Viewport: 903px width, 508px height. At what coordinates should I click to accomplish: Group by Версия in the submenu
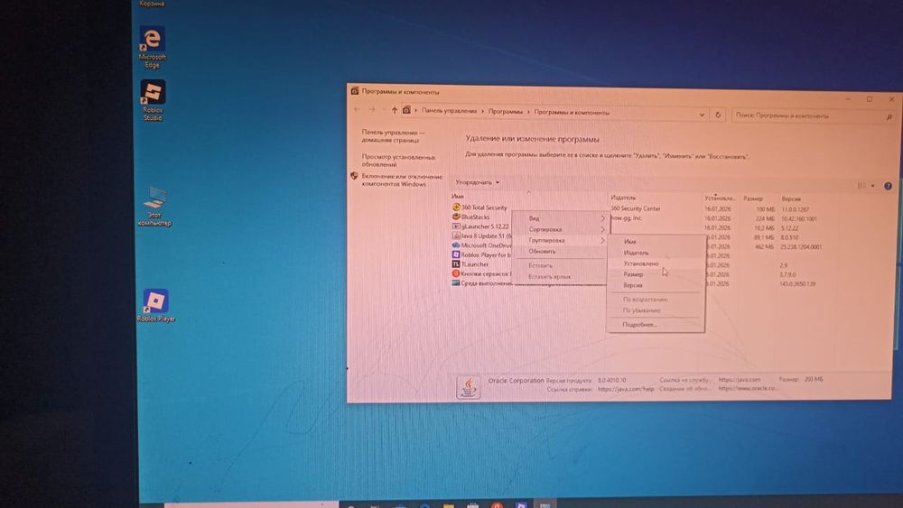pyautogui.click(x=656, y=285)
